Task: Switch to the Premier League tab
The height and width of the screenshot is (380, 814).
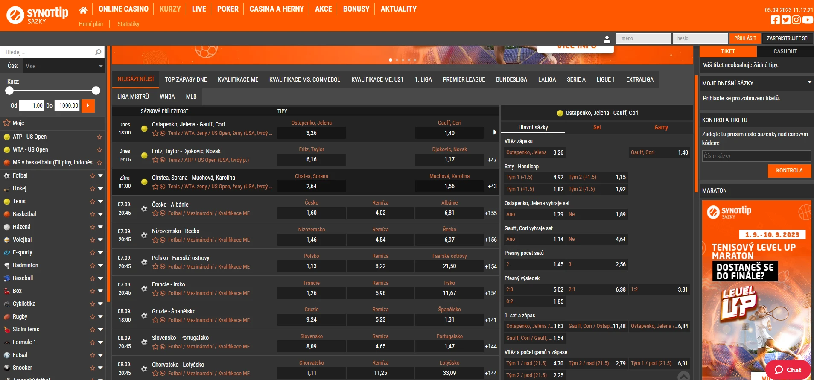Action: pos(464,79)
